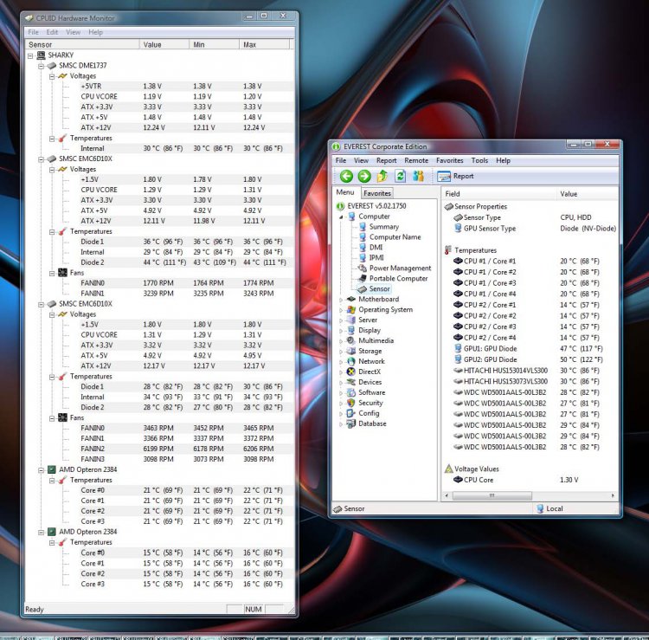Click the Storage icon in EVEREST tree

351,351
